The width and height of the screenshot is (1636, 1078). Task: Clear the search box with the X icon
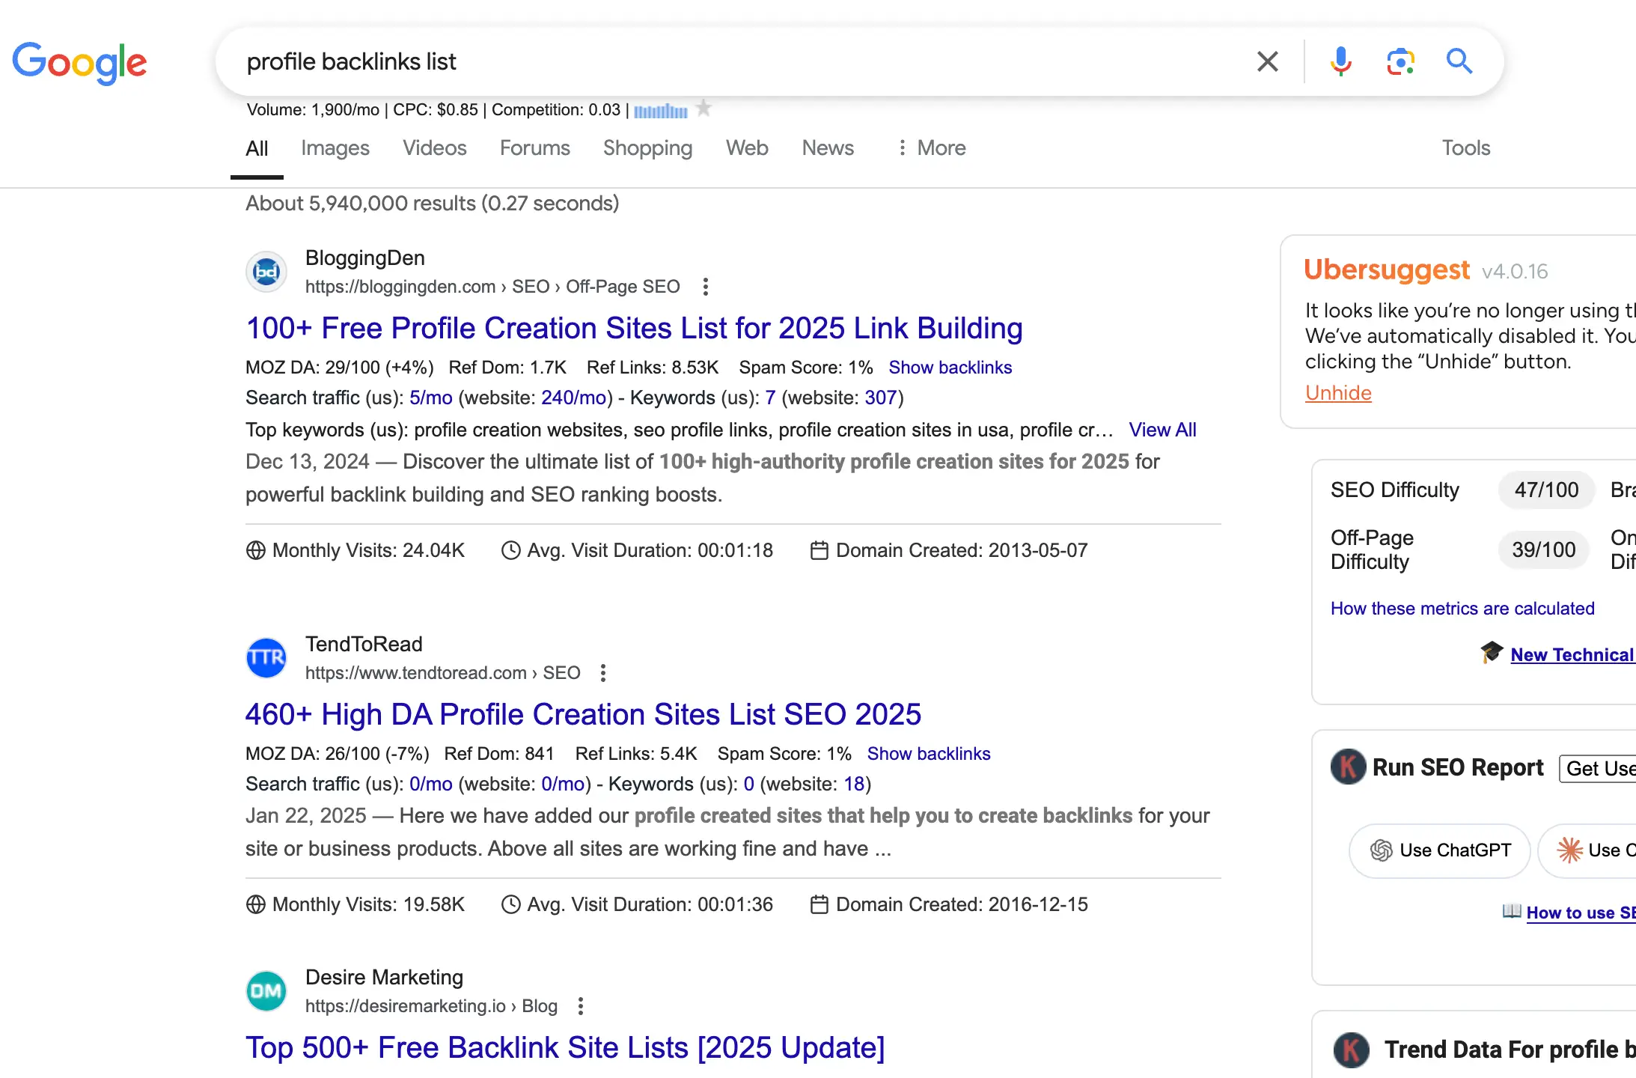(x=1267, y=61)
